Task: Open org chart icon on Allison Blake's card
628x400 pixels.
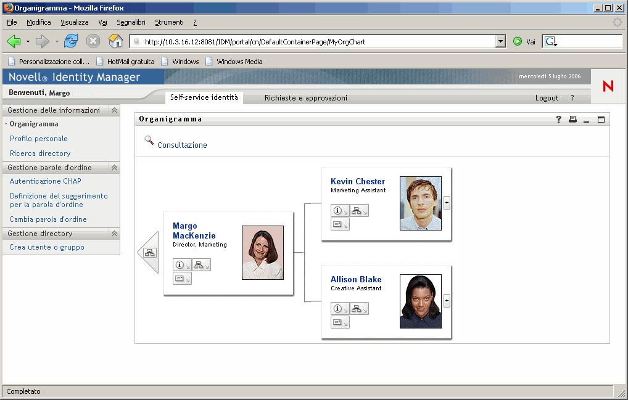Action: click(359, 309)
